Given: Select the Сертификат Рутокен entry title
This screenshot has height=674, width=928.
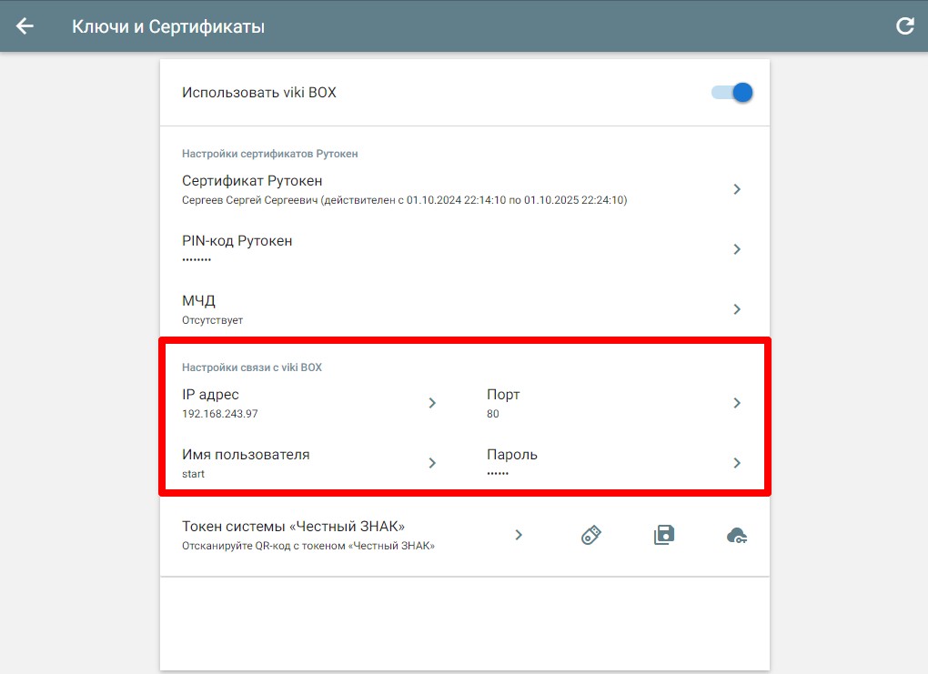Looking at the screenshot, I should 252,181.
